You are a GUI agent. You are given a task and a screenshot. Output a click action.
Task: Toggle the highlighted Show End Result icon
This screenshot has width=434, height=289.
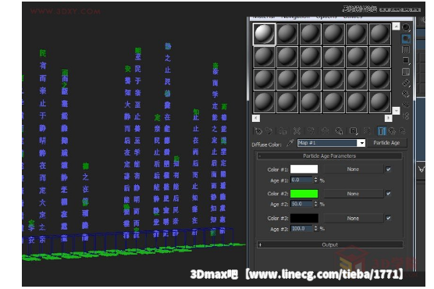[382, 130]
